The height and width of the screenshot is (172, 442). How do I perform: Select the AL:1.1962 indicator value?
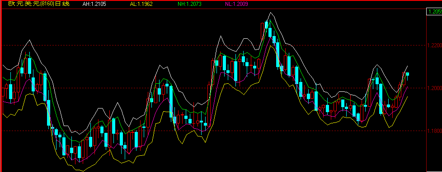tap(141, 4)
